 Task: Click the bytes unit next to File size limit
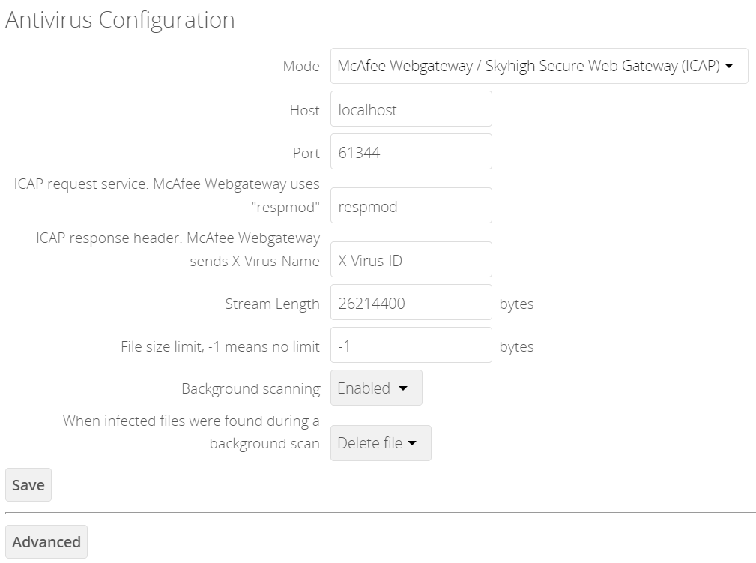(x=516, y=346)
